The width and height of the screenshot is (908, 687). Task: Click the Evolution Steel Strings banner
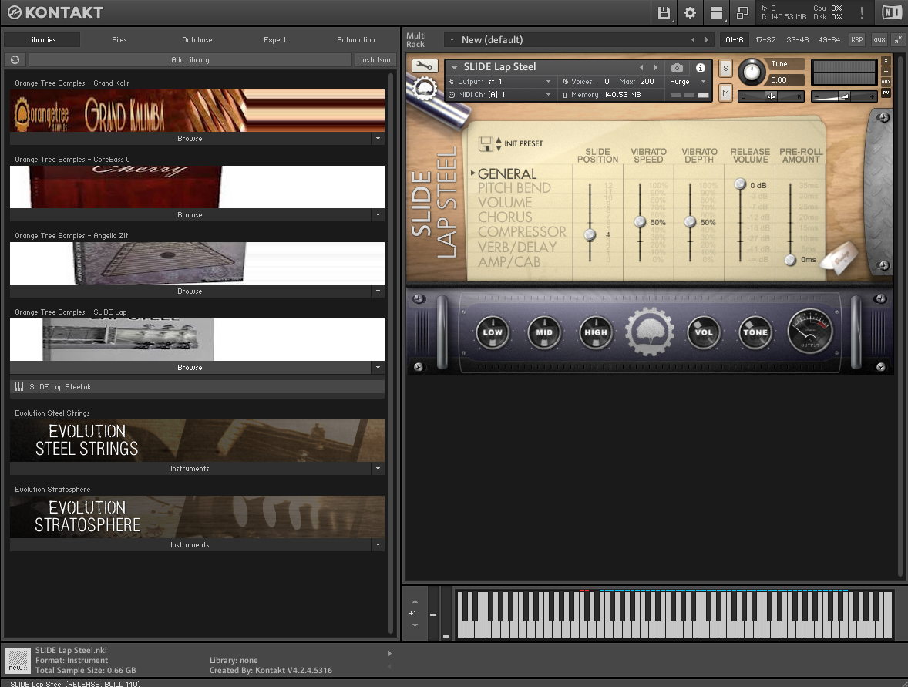197,441
